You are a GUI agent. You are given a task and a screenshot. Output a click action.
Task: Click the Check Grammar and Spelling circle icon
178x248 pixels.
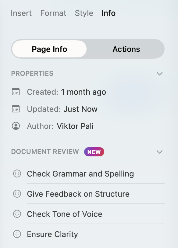[x=17, y=173]
